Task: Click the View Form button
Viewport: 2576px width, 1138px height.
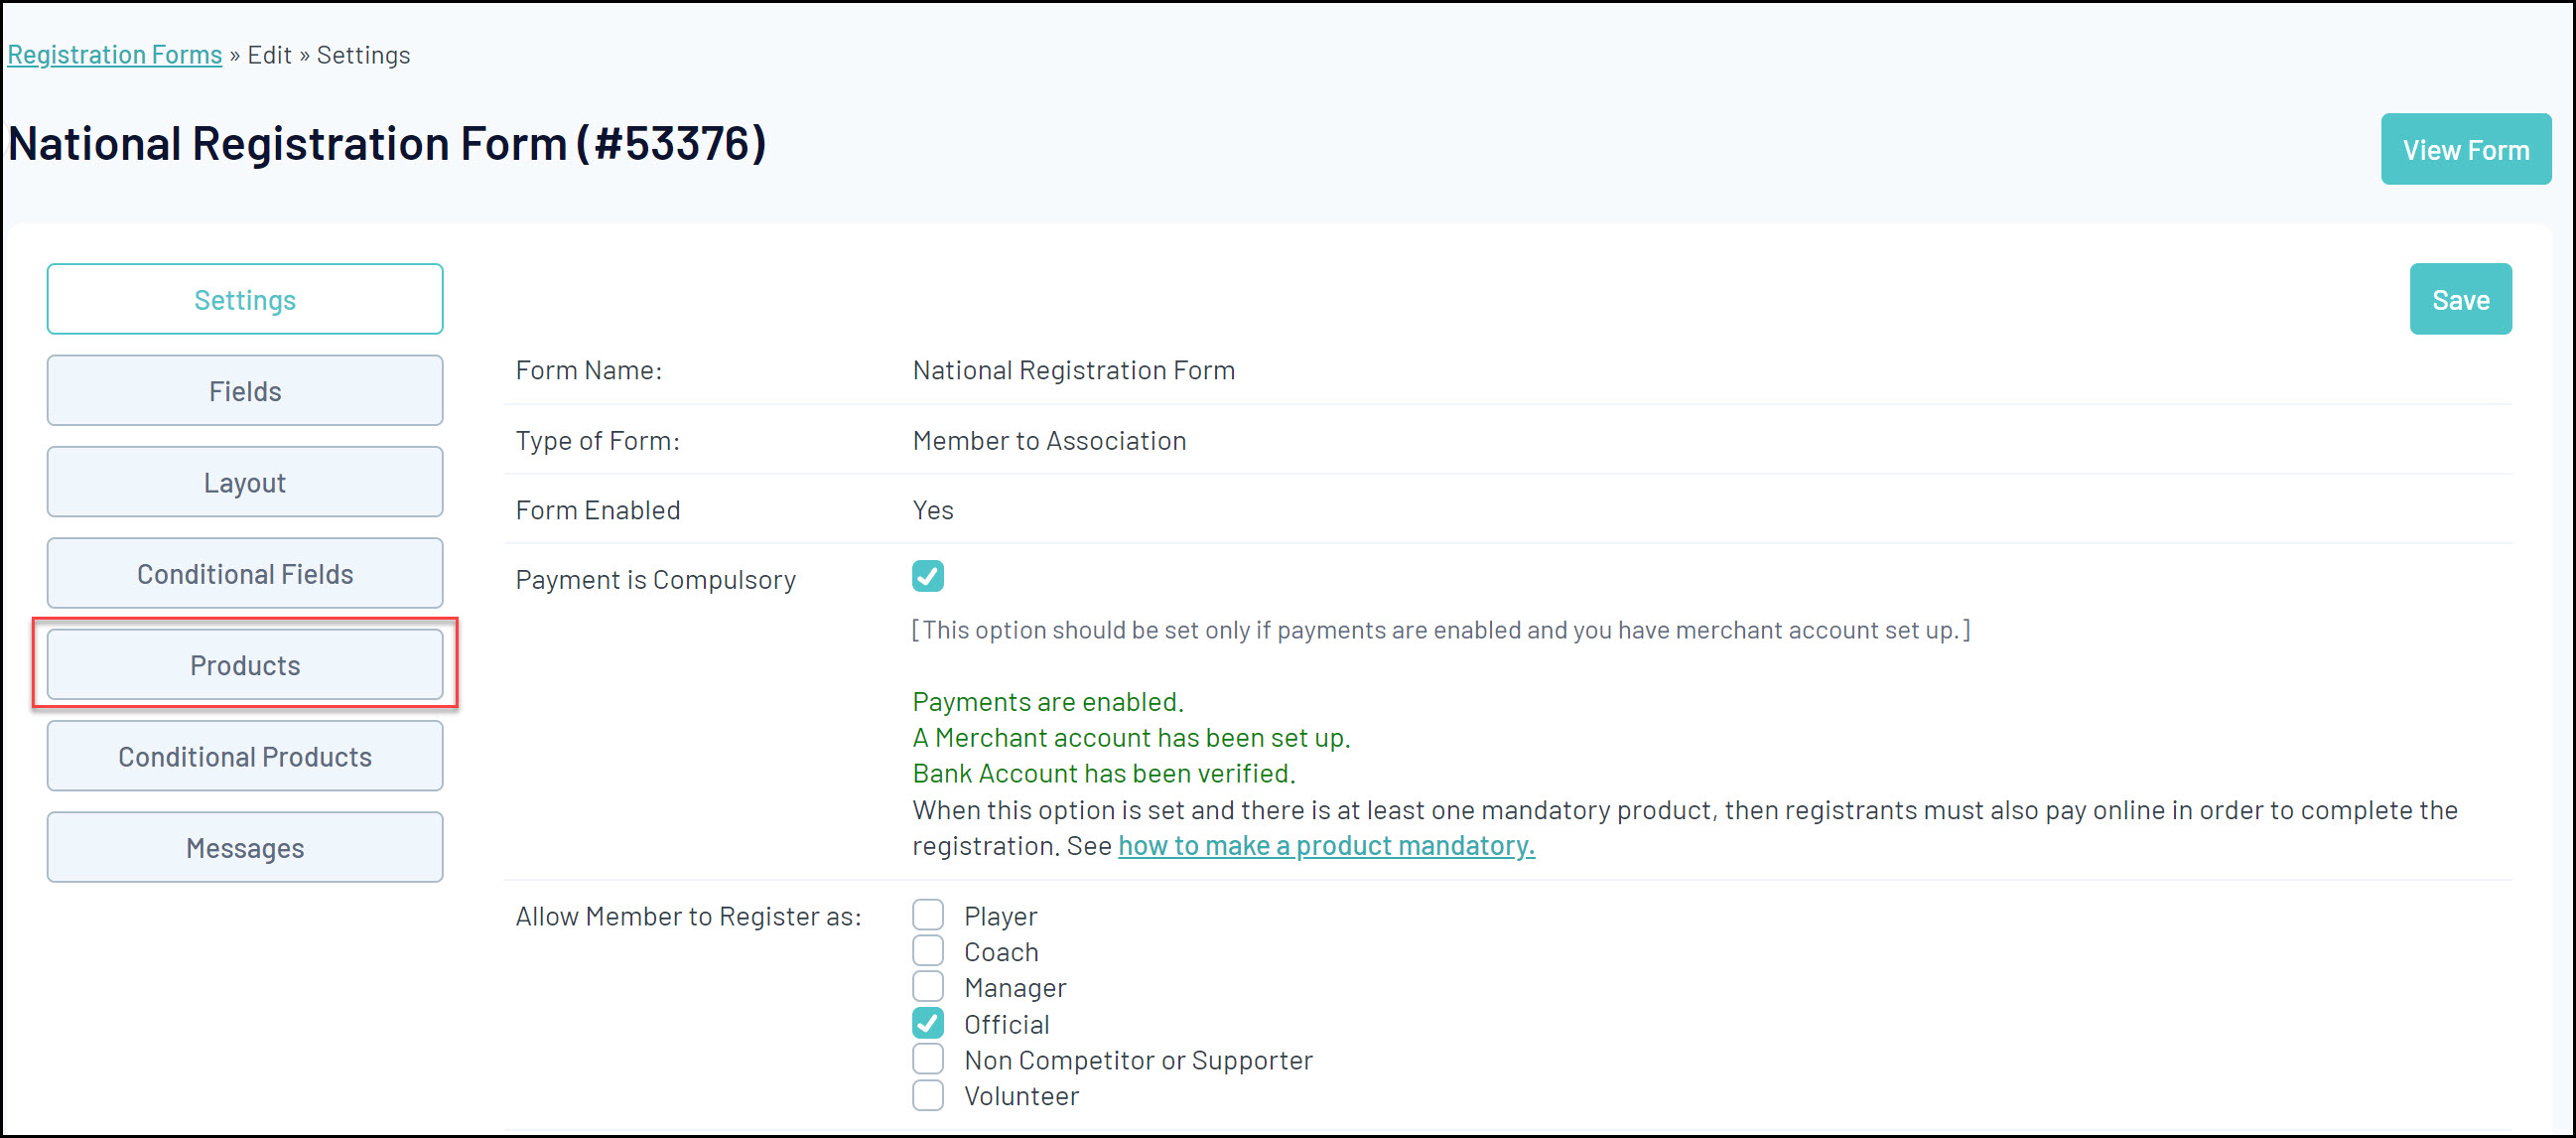Action: pyautogui.click(x=2465, y=149)
